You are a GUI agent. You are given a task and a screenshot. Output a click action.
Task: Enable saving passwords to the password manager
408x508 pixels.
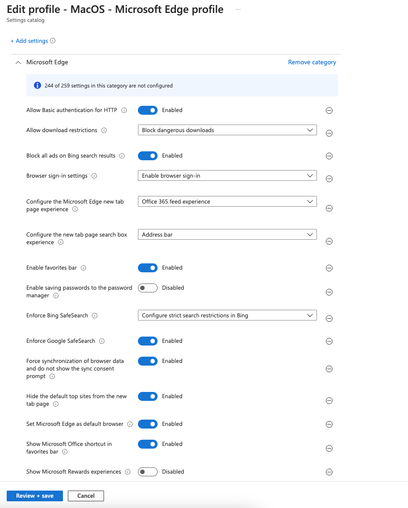coord(148,288)
